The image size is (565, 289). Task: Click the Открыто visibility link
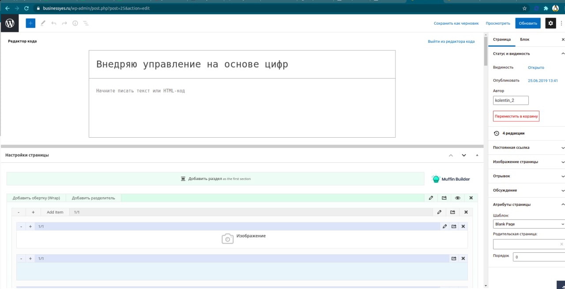click(536, 68)
